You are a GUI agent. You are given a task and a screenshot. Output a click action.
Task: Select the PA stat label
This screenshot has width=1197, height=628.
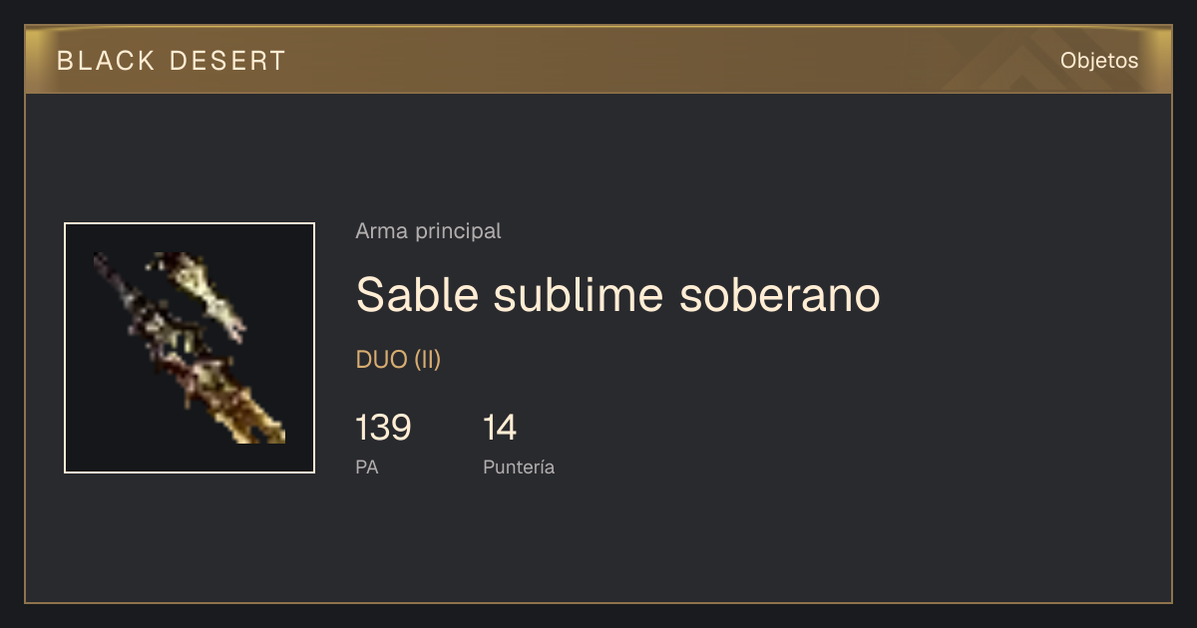[x=366, y=467]
